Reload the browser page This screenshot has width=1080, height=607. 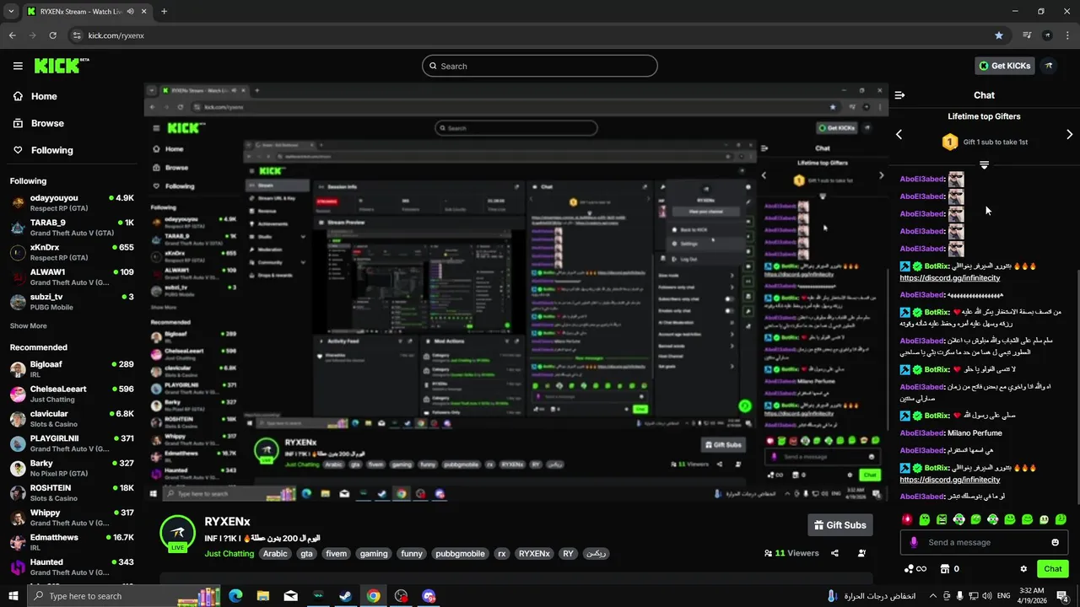coord(52,35)
